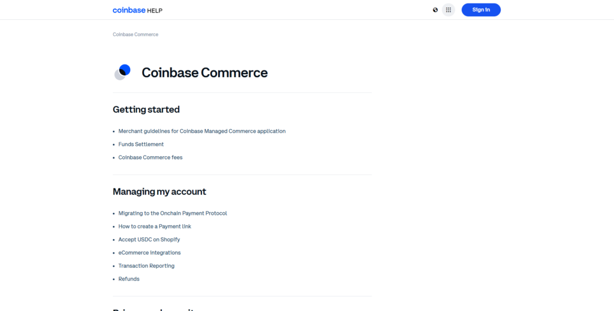Open the Transaction Reporting article

coord(146,266)
